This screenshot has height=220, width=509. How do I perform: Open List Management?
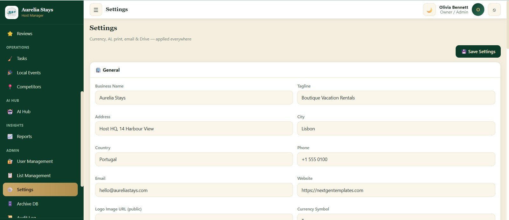[x=40, y=176]
